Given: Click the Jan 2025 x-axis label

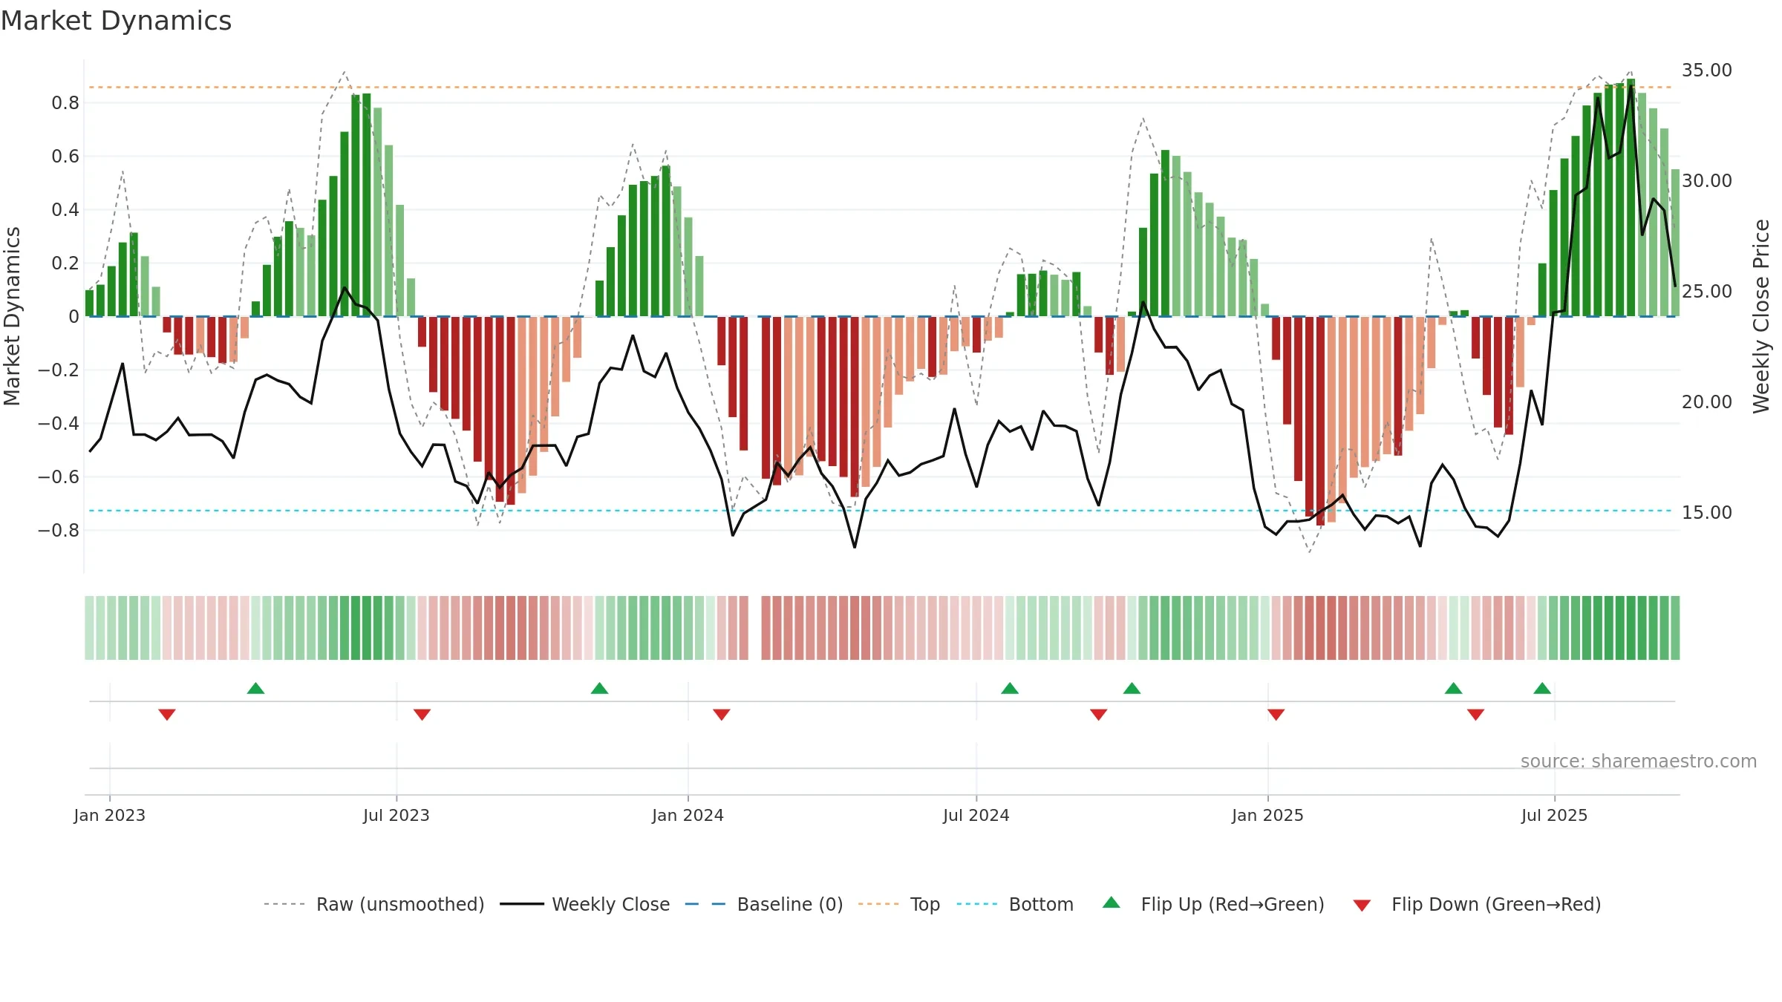Looking at the screenshot, I should [x=1268, y=815].
